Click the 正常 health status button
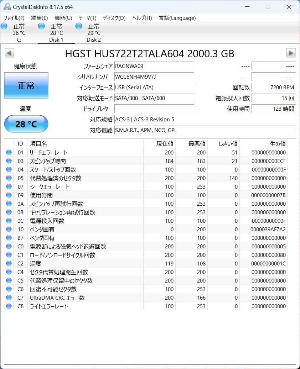300x369 pixels. point(26,85)
